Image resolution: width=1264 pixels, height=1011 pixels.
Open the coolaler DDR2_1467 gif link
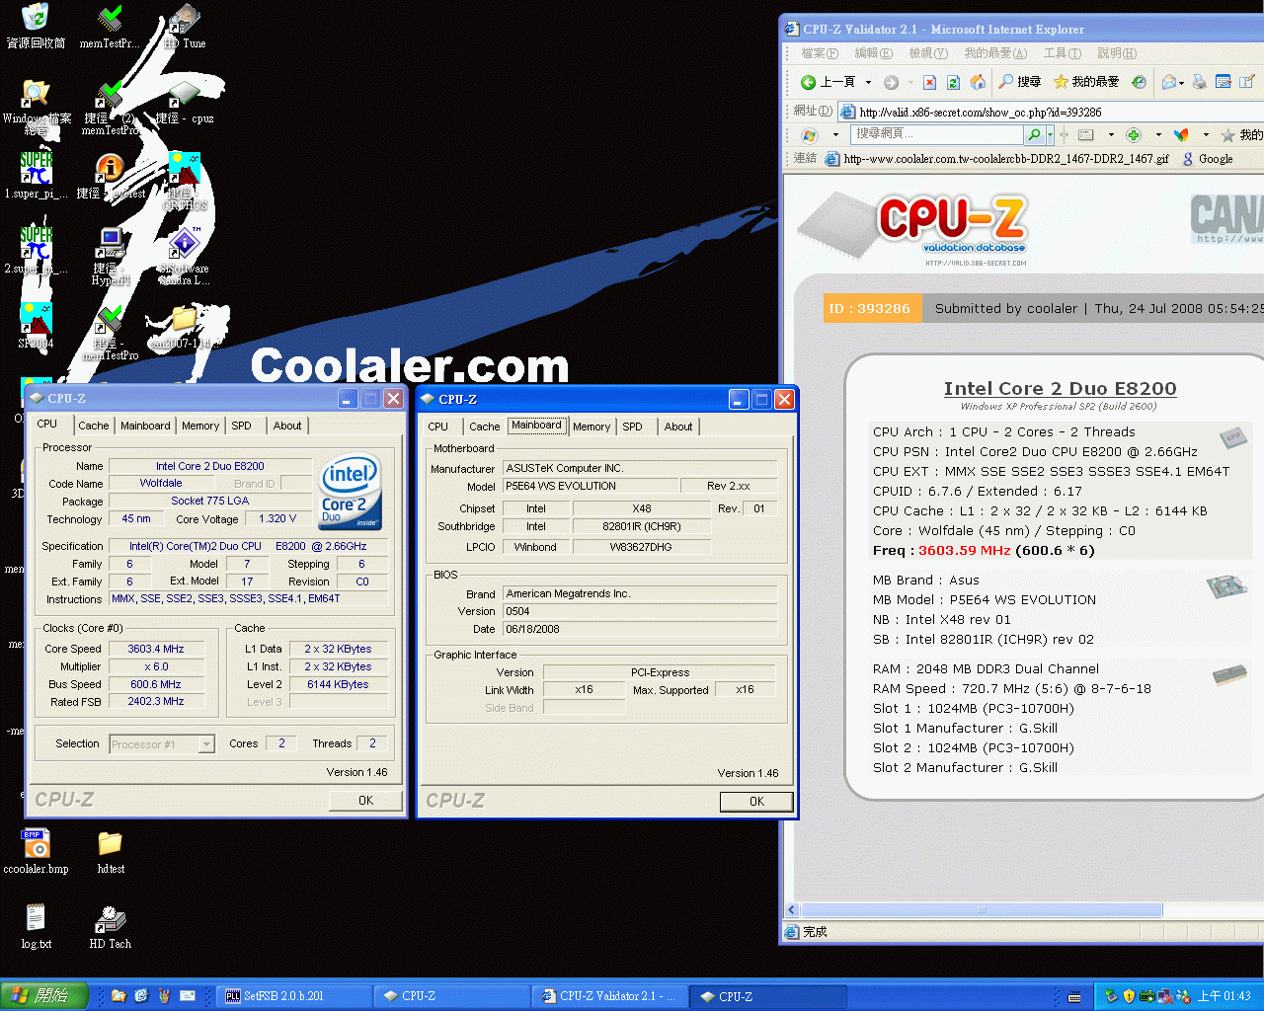(997, 159)
